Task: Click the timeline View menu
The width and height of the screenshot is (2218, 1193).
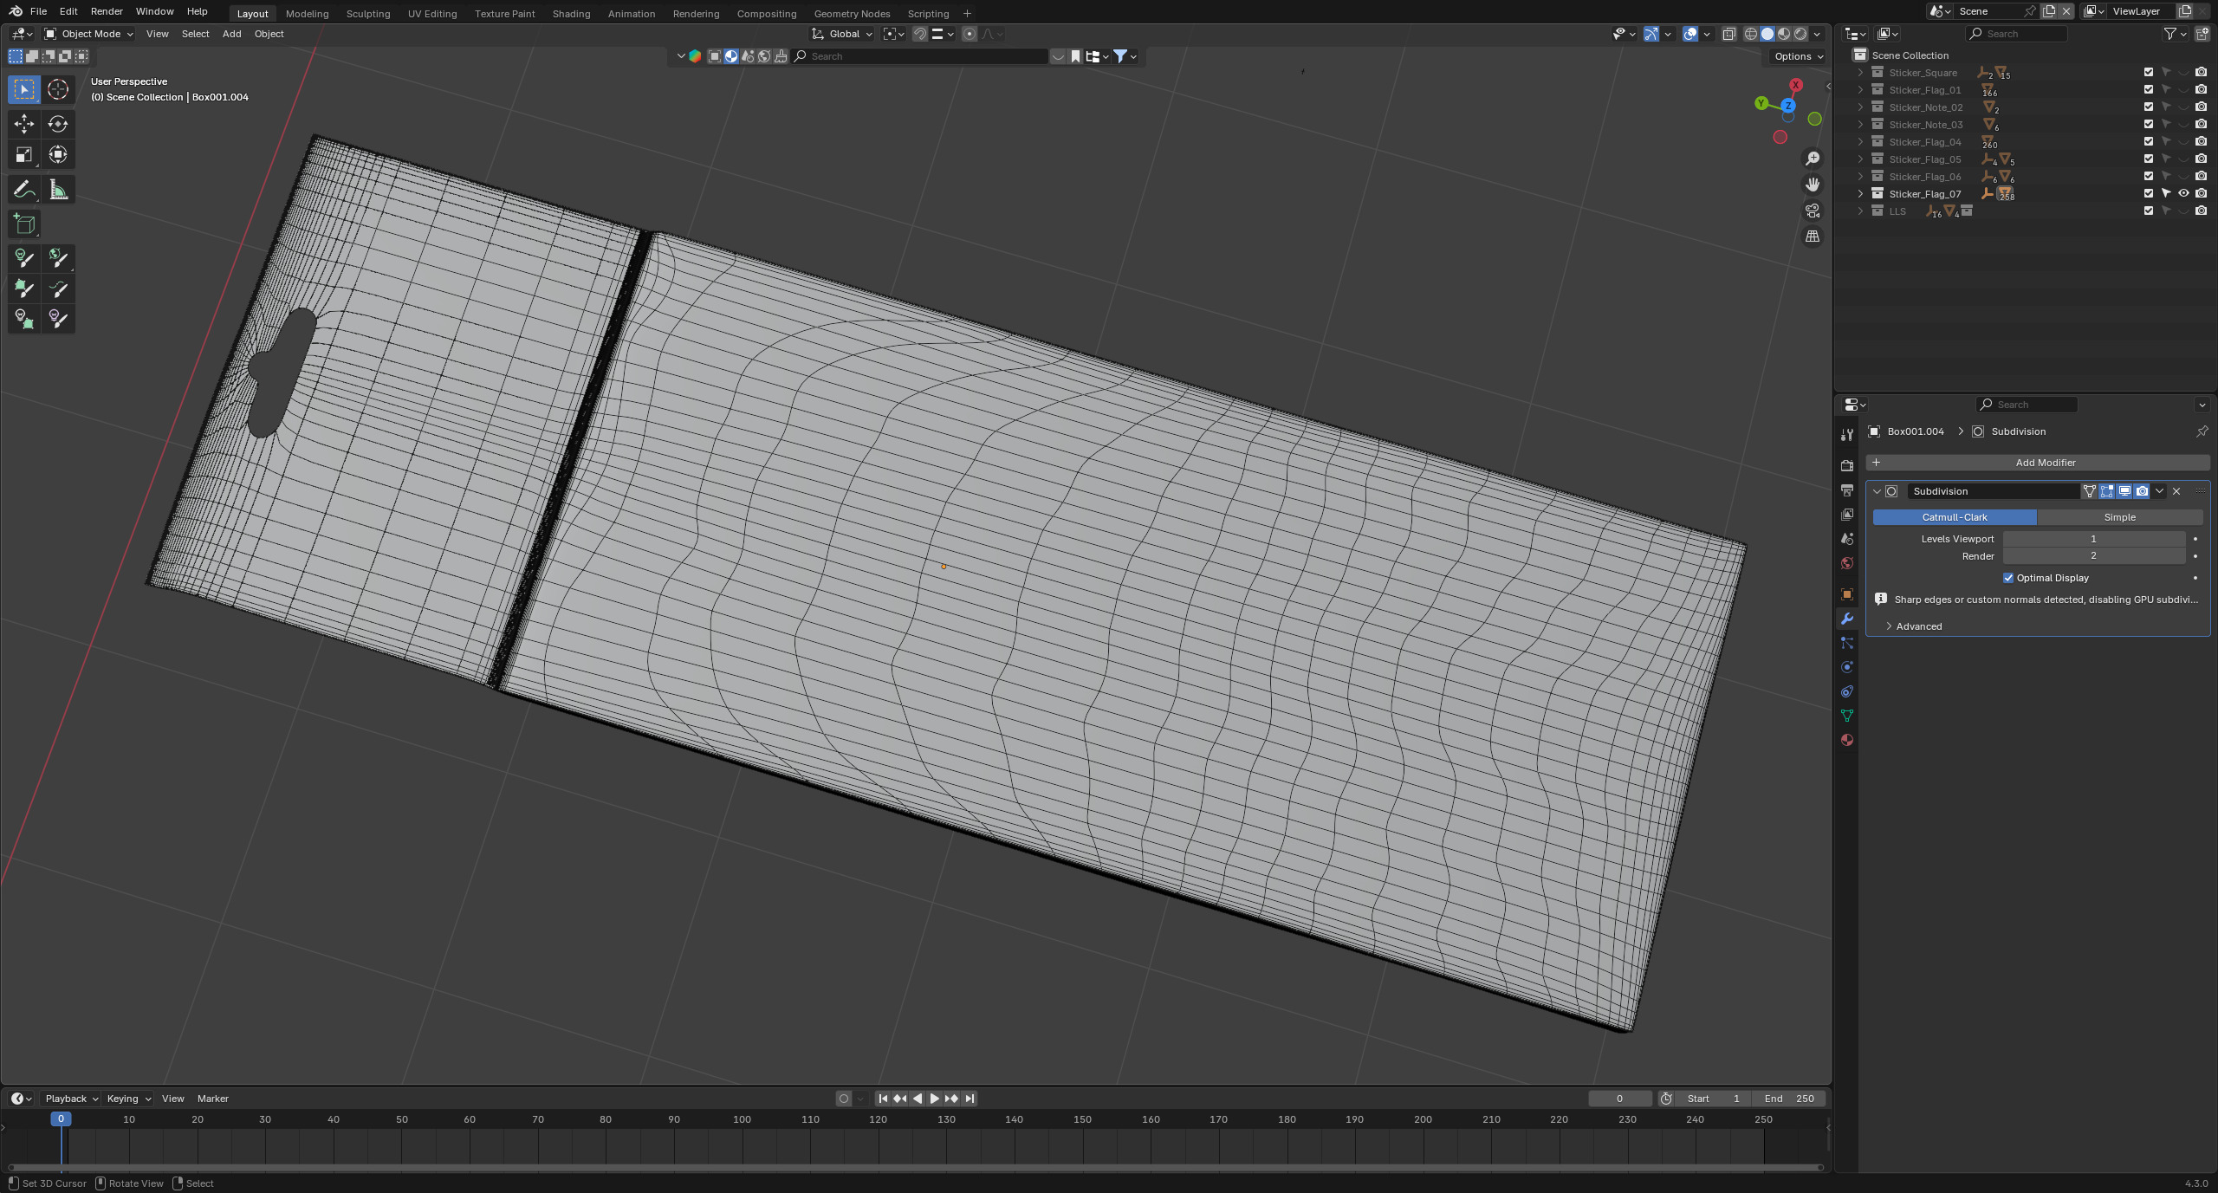Action: [x=173, y=1099]
